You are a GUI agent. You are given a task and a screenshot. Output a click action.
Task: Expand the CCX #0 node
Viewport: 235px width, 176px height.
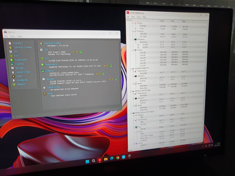tap(138, 45)
